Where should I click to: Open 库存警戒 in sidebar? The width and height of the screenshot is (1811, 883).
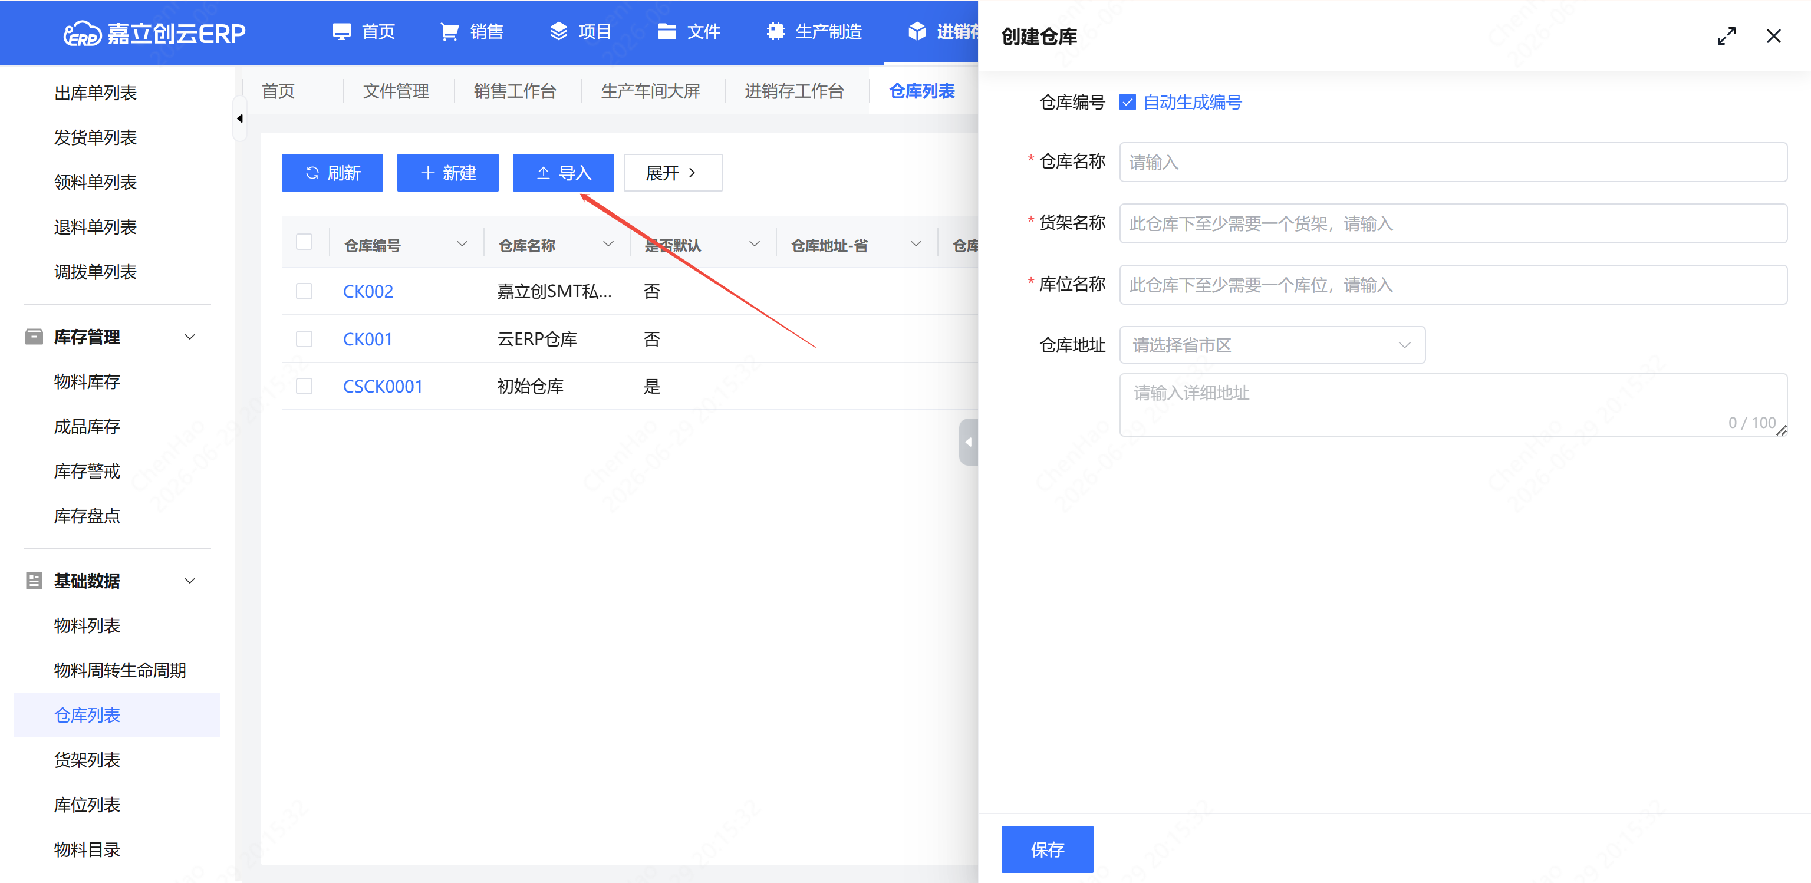[x=87, y=472]
